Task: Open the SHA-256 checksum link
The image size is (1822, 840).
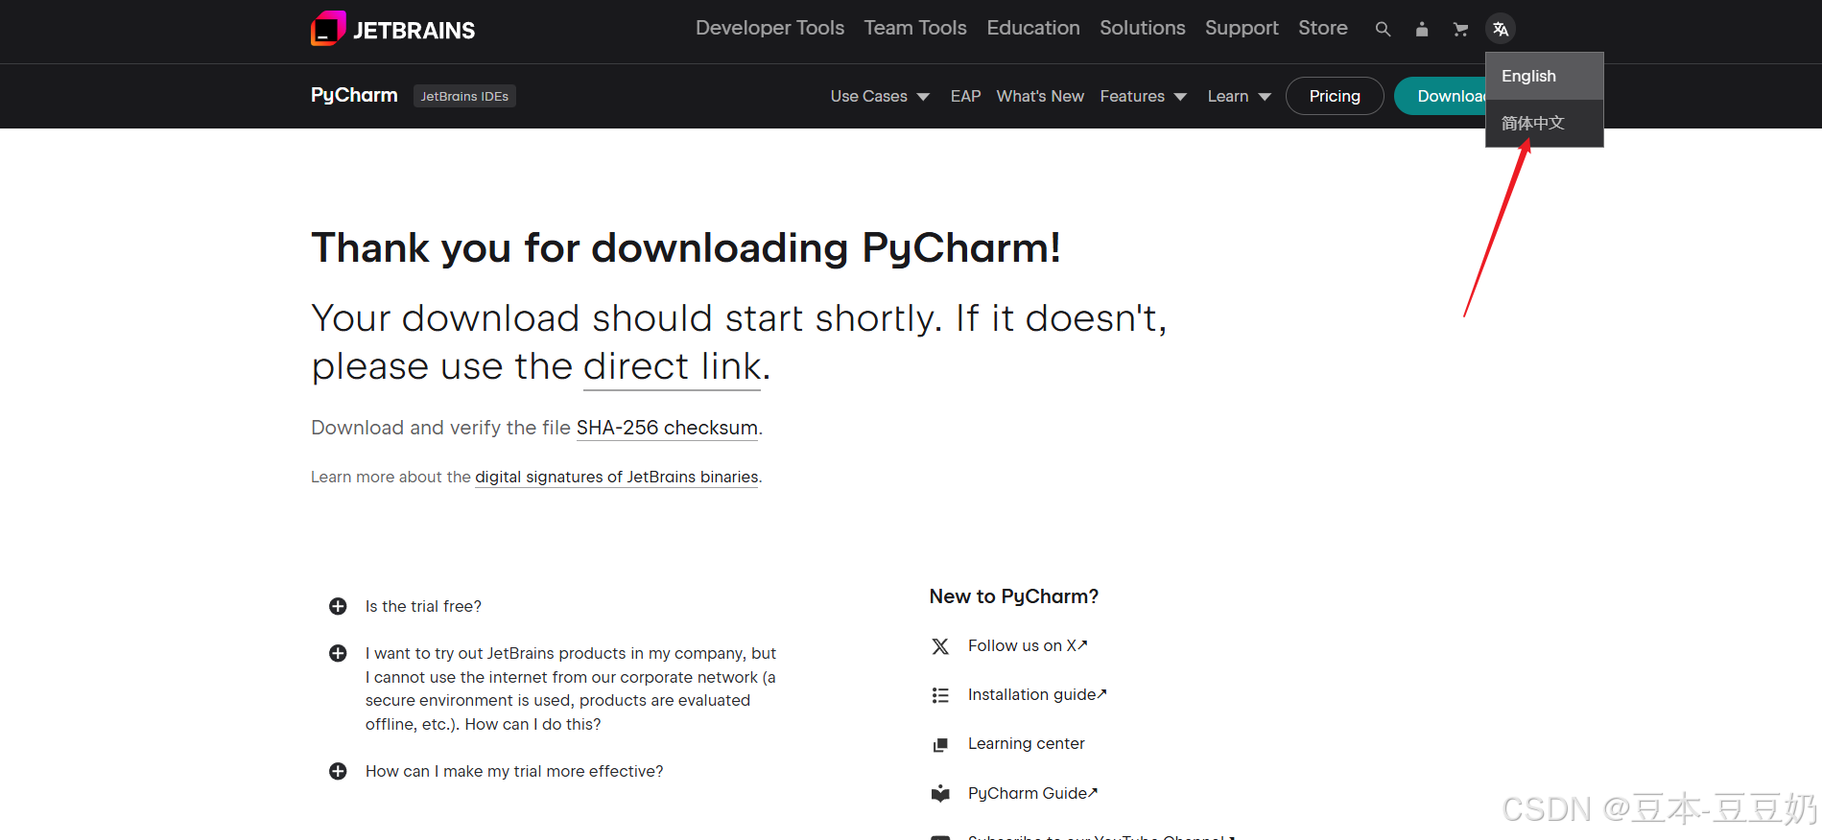Action: [x=667, y=428]
